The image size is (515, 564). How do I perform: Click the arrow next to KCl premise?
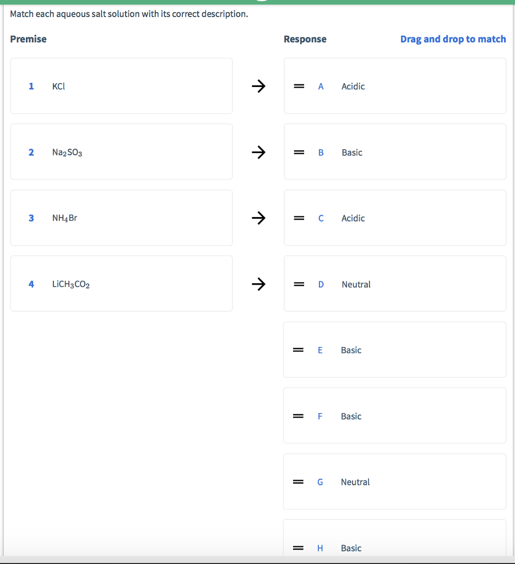click(x=258, y=86)
